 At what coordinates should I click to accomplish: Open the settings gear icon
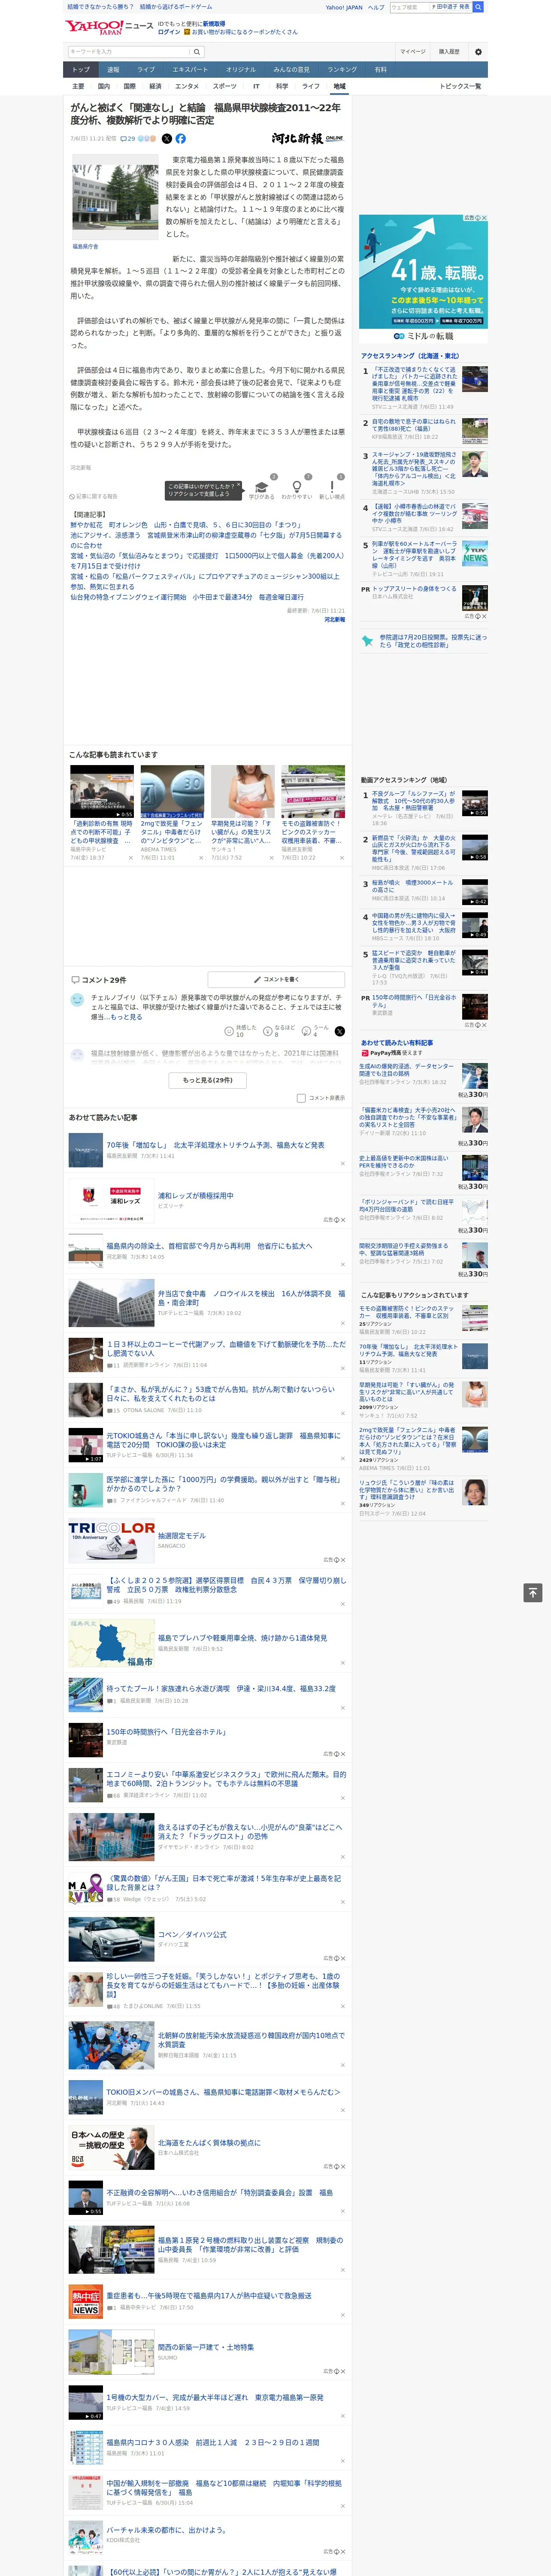pyautogui.click(x=478, y=51)
